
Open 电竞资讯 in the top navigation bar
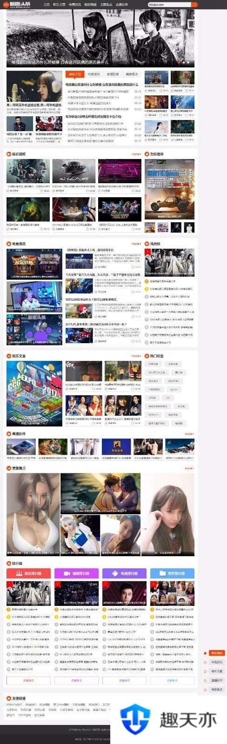pos(74,4)
